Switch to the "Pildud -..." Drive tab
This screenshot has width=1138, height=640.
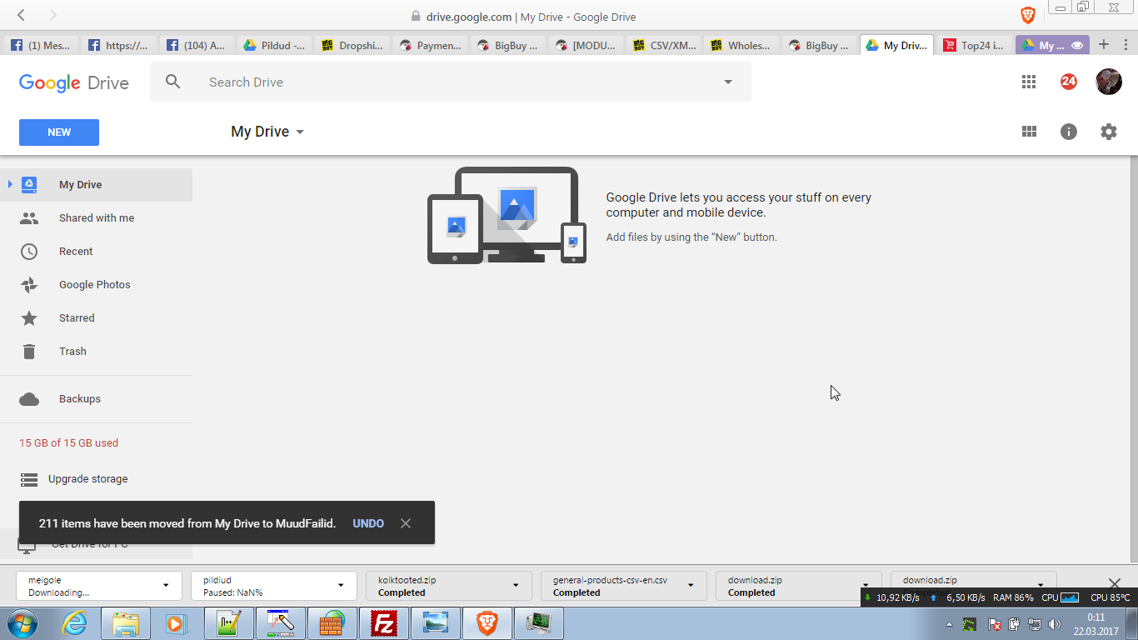tap(275, 45)
